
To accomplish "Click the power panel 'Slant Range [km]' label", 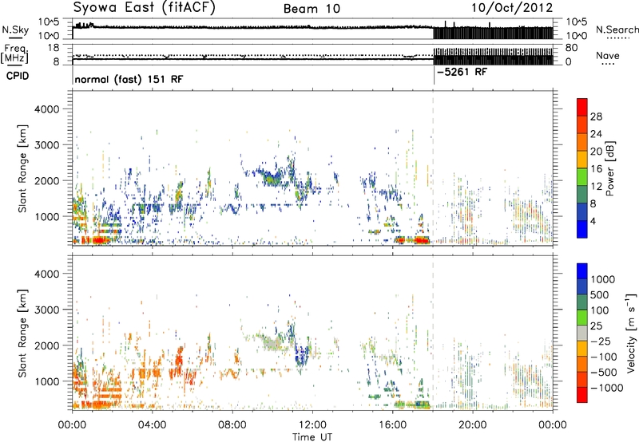I will tap(22, 168).
